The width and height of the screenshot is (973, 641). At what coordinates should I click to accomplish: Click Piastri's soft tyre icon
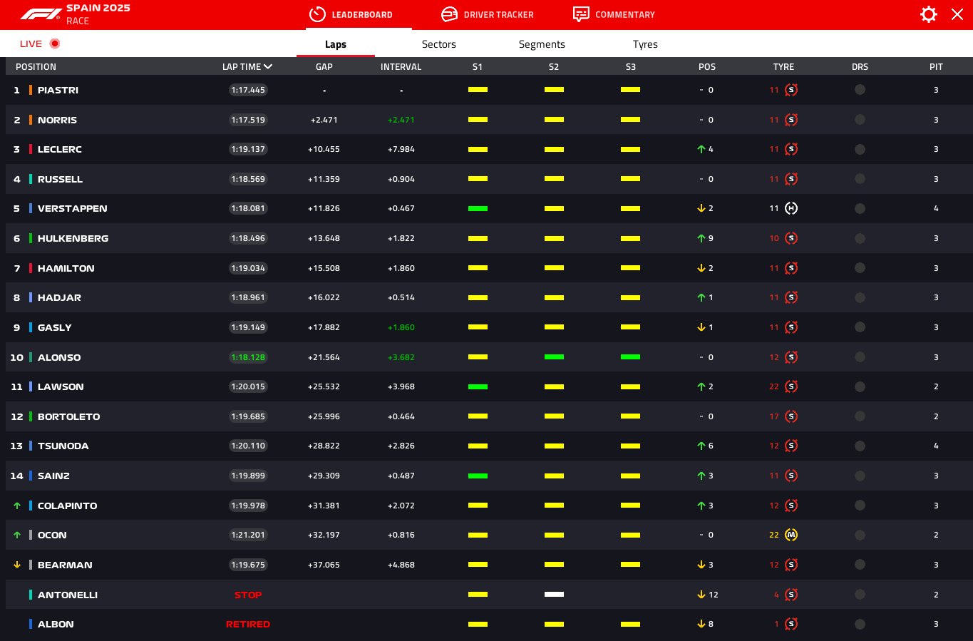791,90
